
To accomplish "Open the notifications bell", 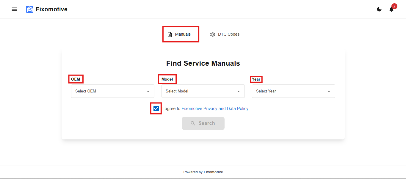I will (x=391, y=10).
